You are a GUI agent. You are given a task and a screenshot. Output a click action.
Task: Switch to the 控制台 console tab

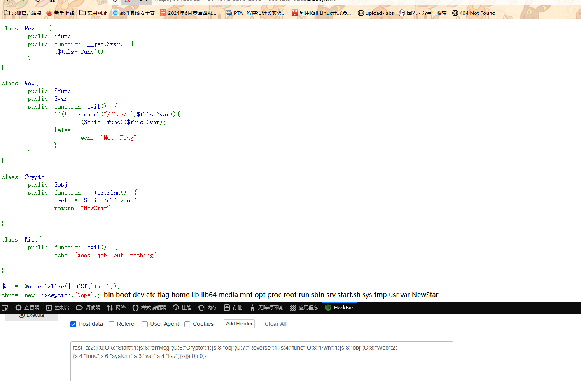[58, 308]
